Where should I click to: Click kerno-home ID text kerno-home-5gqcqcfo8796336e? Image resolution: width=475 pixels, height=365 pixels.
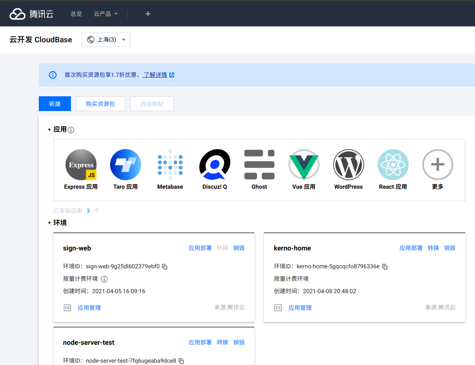(338, 267)
